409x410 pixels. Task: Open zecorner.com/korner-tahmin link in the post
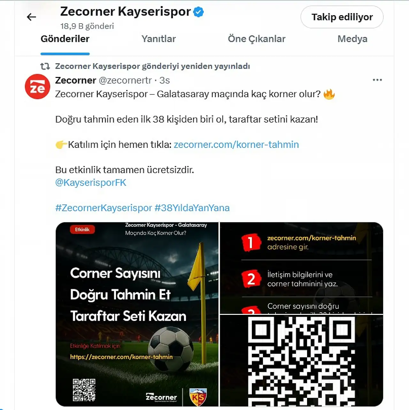(236, 145)
